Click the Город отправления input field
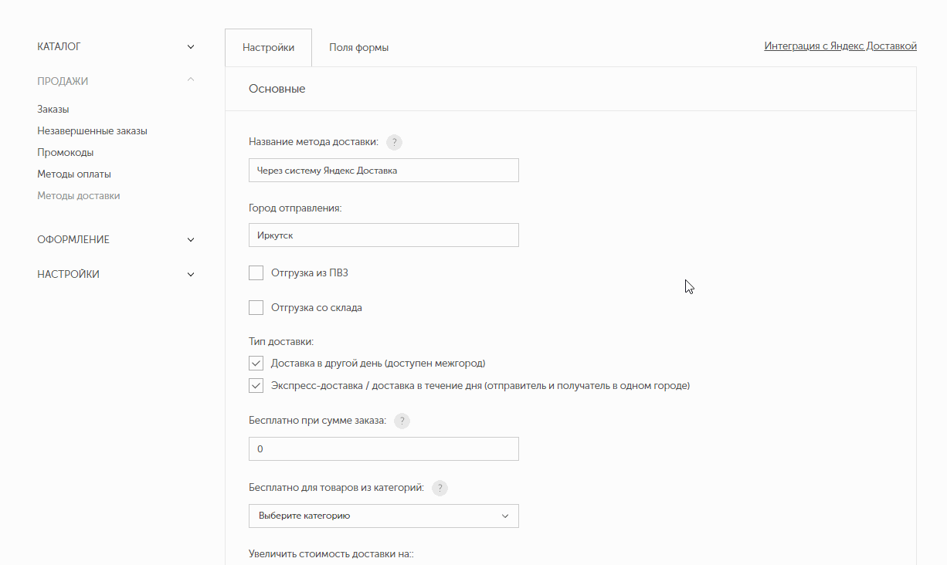947x565 pixels. pyautogui.click(x=383, y=235)
